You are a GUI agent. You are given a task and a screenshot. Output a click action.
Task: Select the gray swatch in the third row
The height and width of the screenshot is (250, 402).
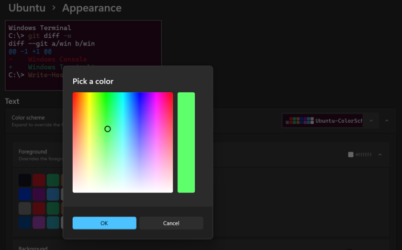25,209
